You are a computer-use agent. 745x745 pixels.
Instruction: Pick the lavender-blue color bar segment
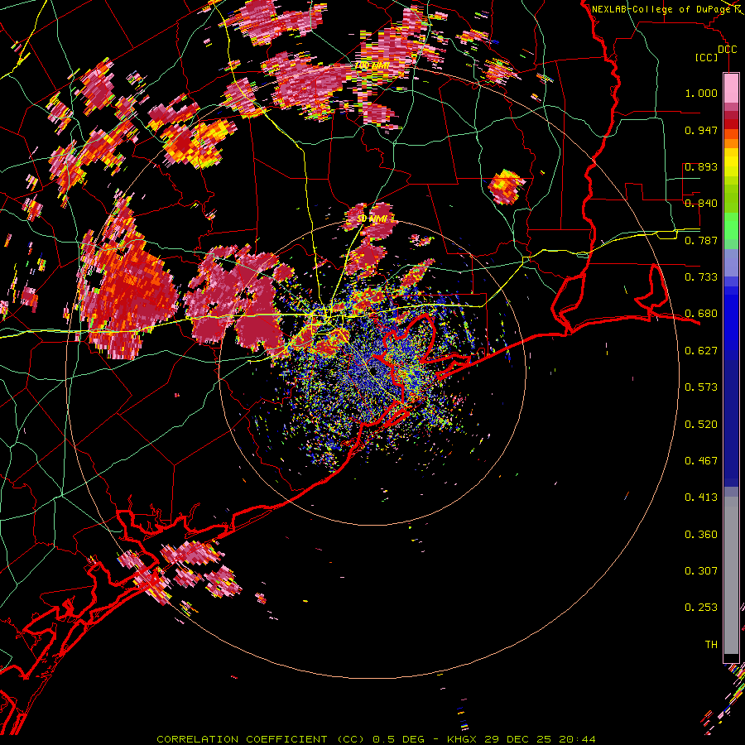[731, 262]
